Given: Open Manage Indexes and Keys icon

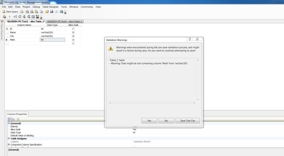Looking at the screenshot, I should click(x=20, y=17).
